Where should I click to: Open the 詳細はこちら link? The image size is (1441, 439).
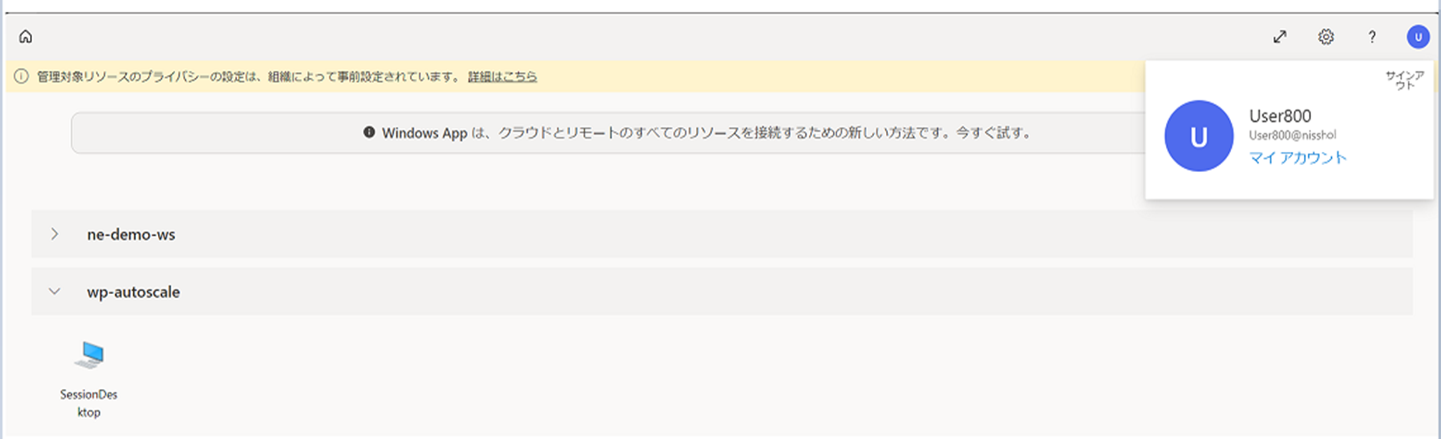click(502, 76)
